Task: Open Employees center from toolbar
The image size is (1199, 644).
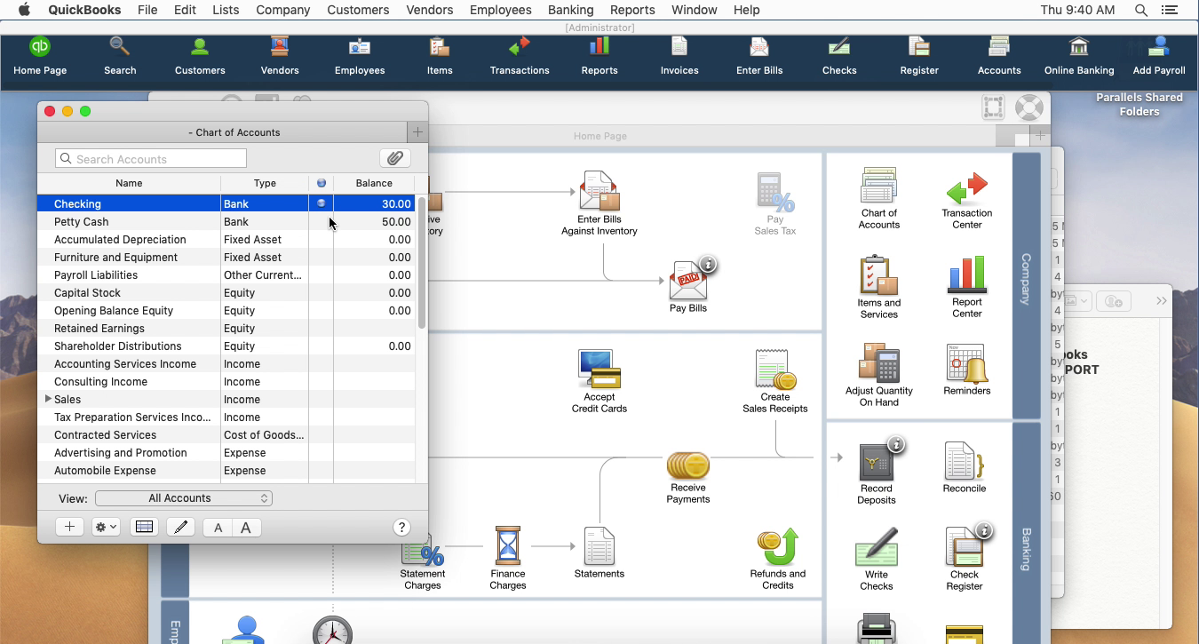Action: point(360,56)
